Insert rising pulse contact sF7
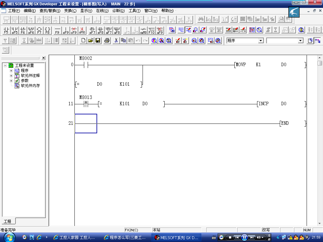The width and height of the screenshot is (323, 242). pos(92,30)
